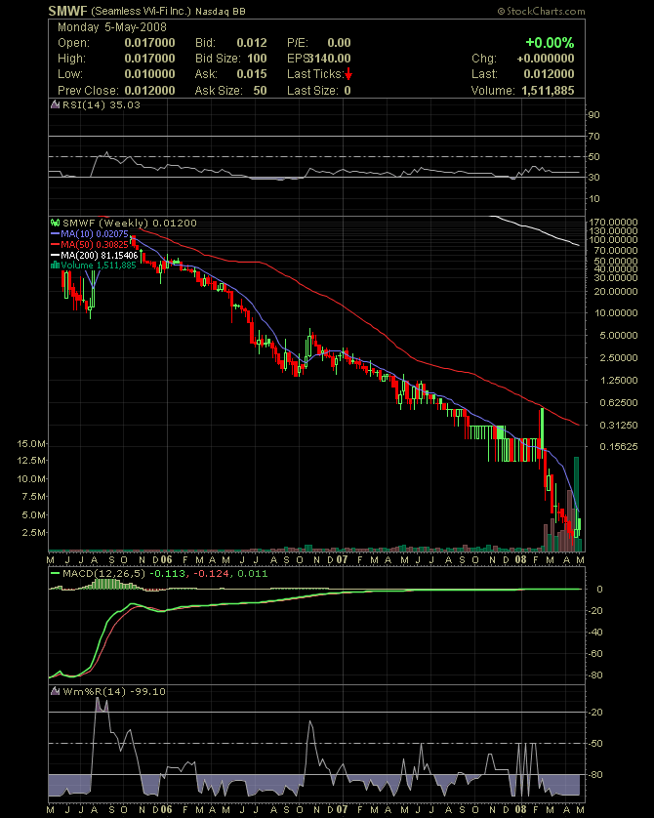654x818 pixels.
Task: Click the 10.0M volume axis label
Action: point(31,479)
